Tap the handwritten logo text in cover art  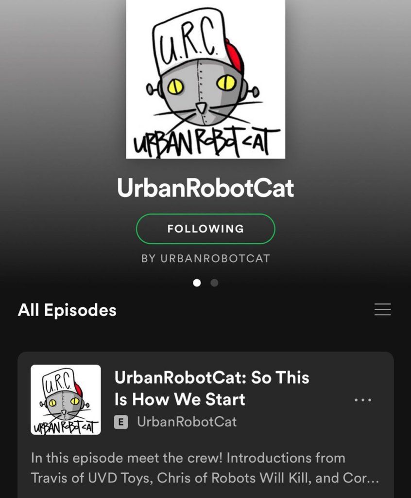[205, 142]
